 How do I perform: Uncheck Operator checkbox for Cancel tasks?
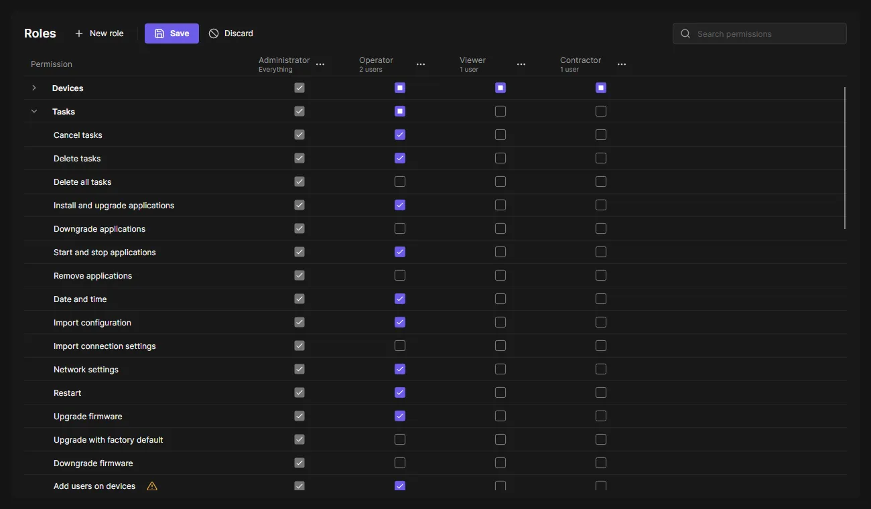(x=400, y=135)
